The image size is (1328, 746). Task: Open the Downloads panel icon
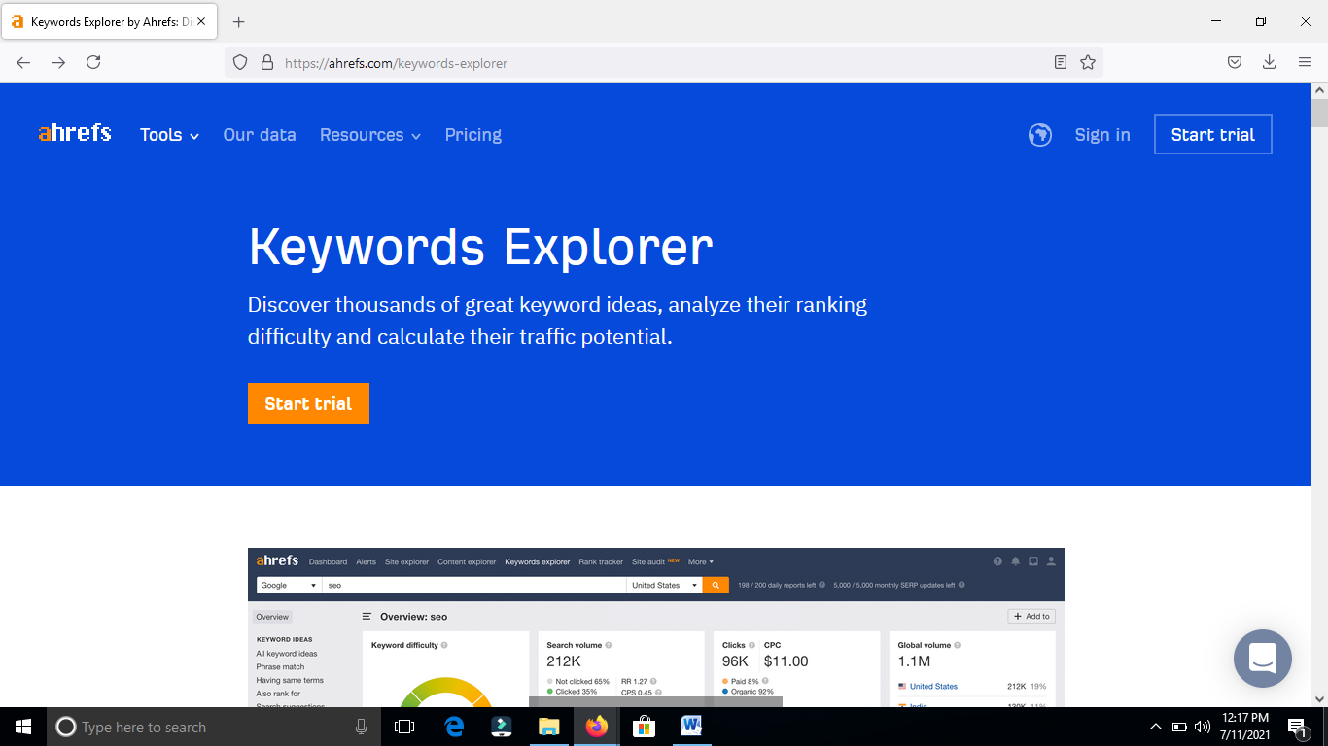(1269, 62)
